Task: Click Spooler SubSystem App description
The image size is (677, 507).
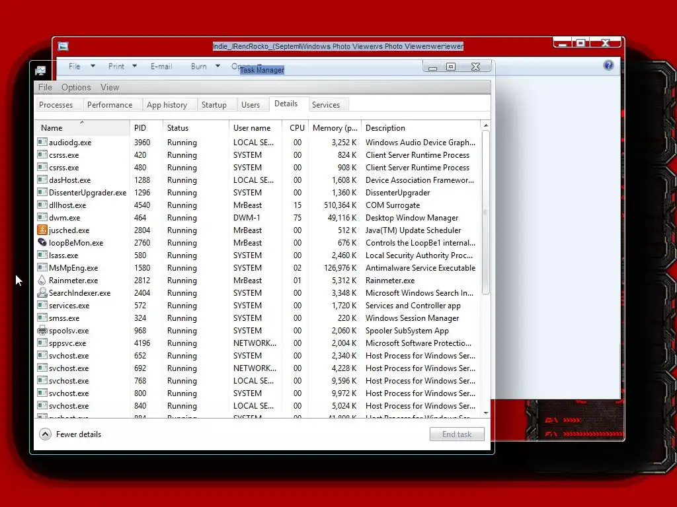Action: pyautogui.click(x=407, y=331)
